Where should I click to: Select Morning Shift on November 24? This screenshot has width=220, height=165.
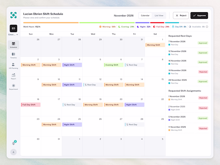[51, 124]
